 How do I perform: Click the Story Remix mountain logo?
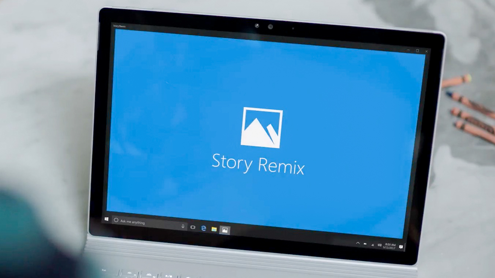pyautogui.click(x=262, y=128)
